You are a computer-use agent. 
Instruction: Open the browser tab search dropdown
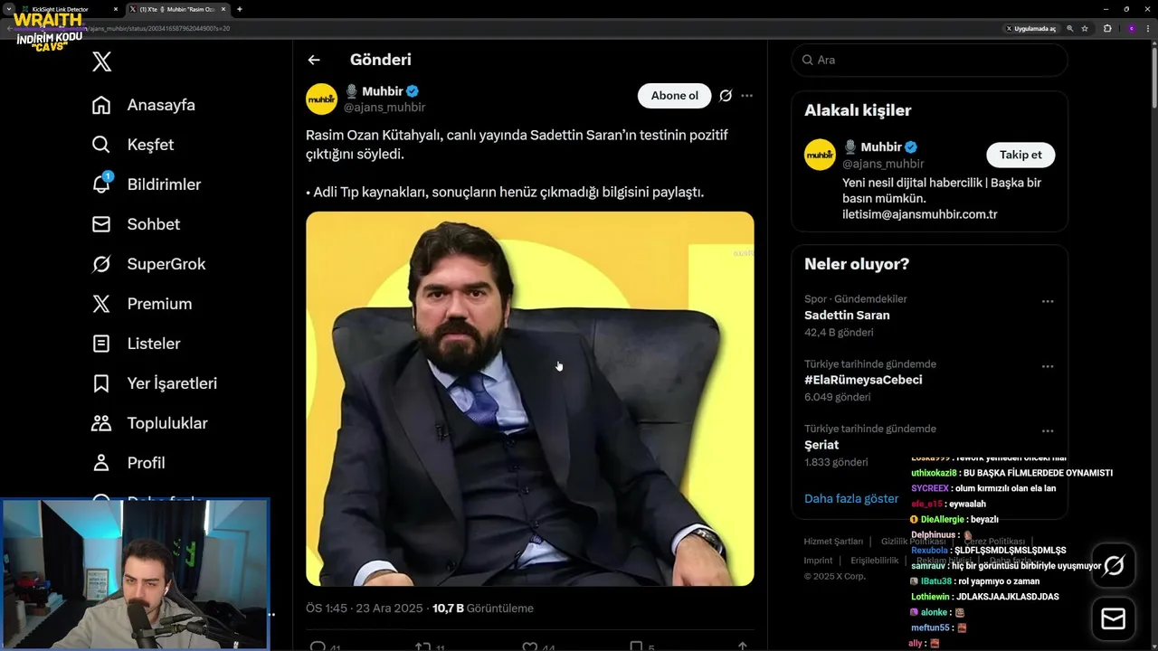pyautogui.click(x=8, y=9)
